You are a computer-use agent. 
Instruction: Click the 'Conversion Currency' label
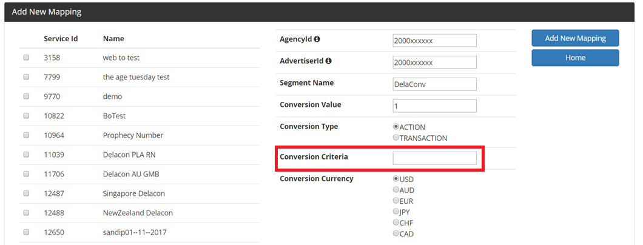click(317, 179)
